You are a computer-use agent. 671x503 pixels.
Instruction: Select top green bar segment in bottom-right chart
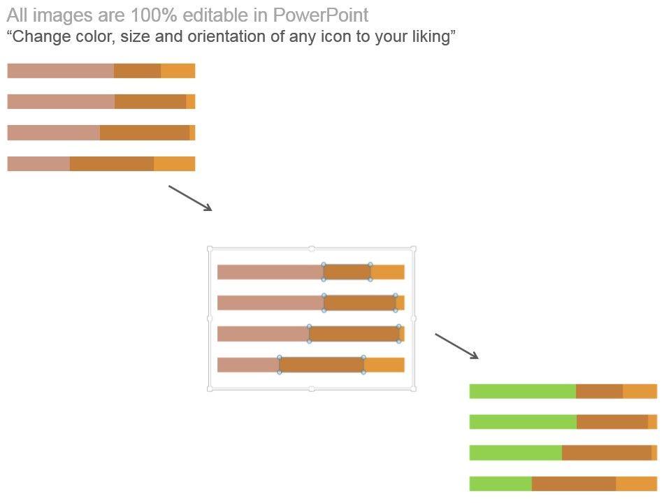522,391
